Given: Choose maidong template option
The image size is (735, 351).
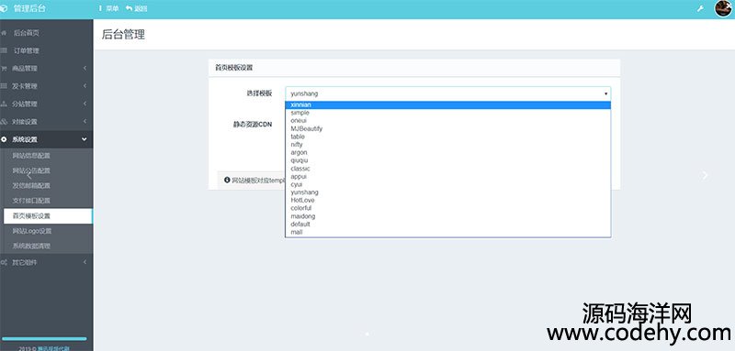Looking at the screenshot, I should tap(447, 216).
